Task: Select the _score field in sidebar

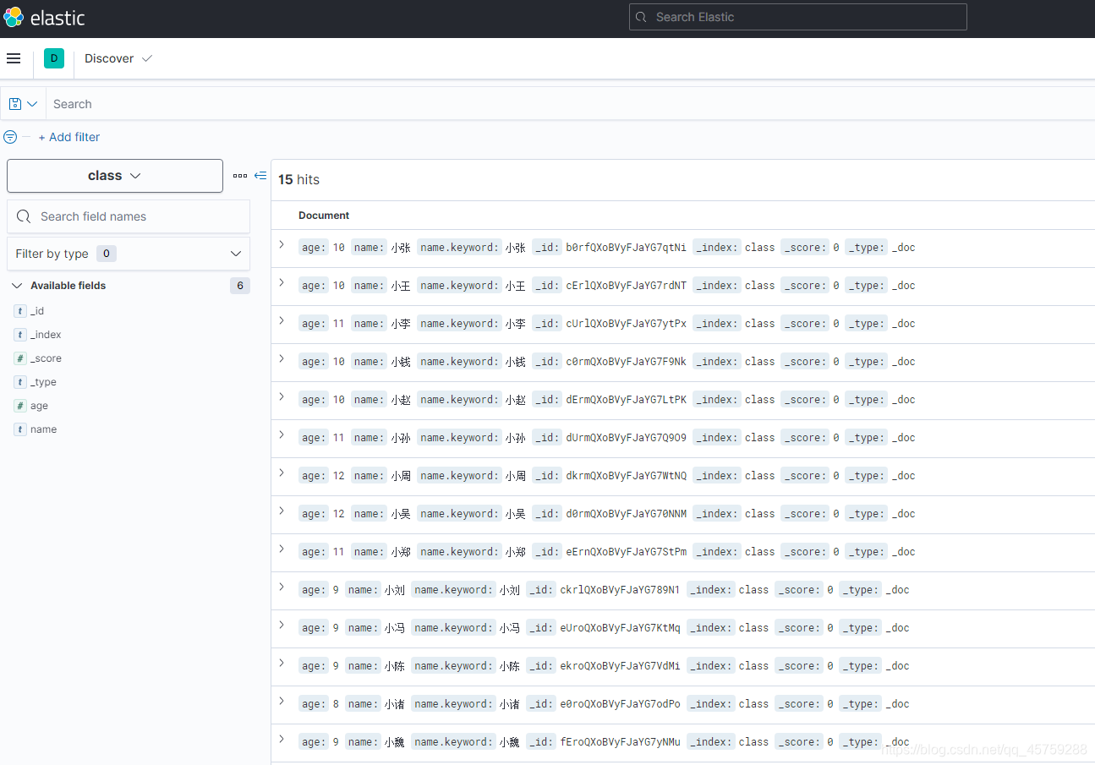Action: [x=46, y=358]
